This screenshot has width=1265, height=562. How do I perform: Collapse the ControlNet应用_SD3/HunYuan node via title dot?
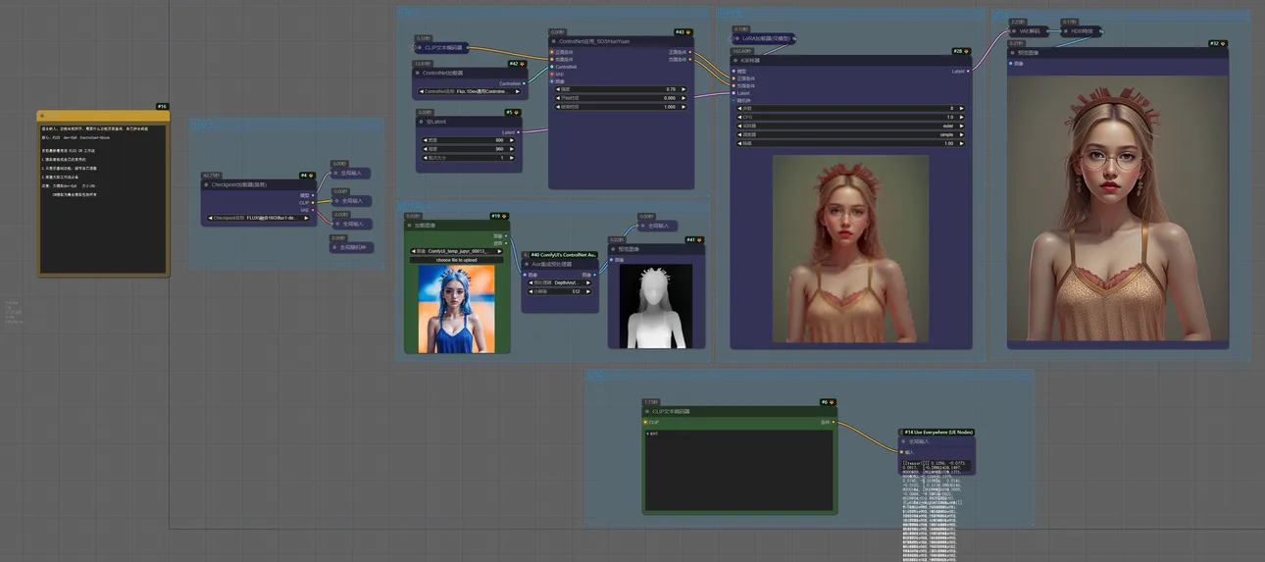click(x=554, y=41)
